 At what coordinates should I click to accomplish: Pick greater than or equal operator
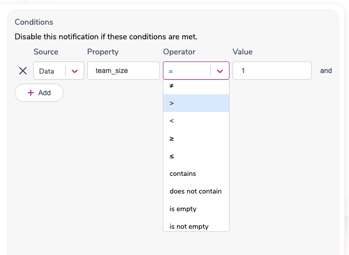click(196, 139)
